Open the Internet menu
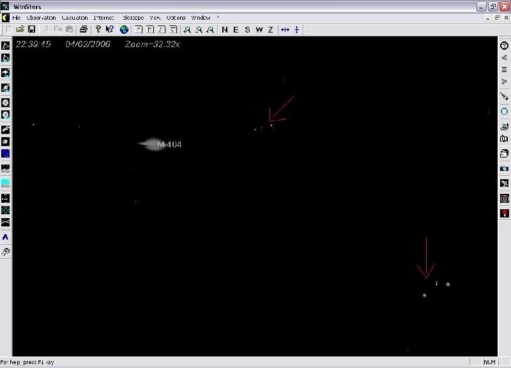Image resolution: width=511 pixels, height=368 pixels. 103,18
